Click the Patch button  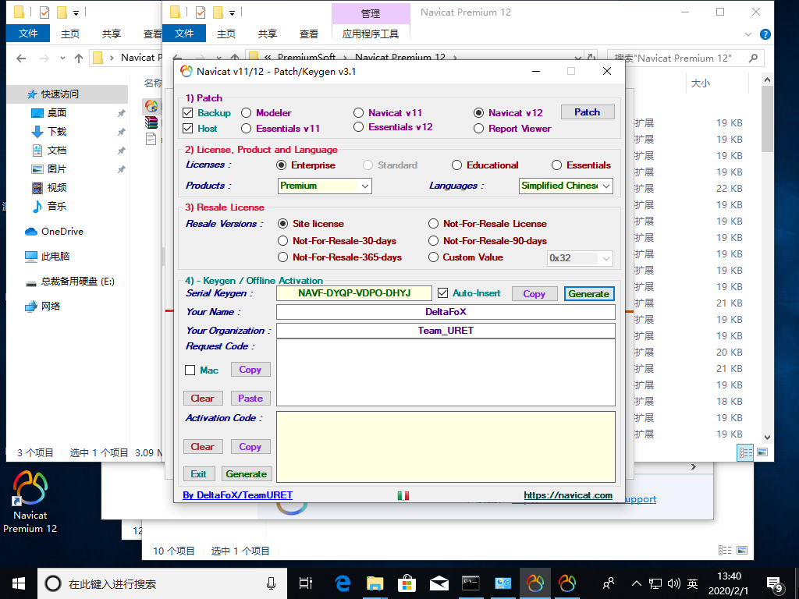[x=588, y=112]
